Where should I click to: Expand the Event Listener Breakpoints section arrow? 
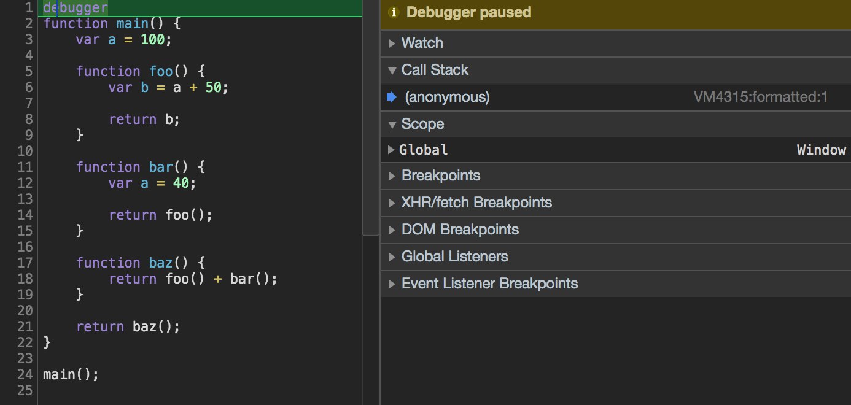[392, 284]
